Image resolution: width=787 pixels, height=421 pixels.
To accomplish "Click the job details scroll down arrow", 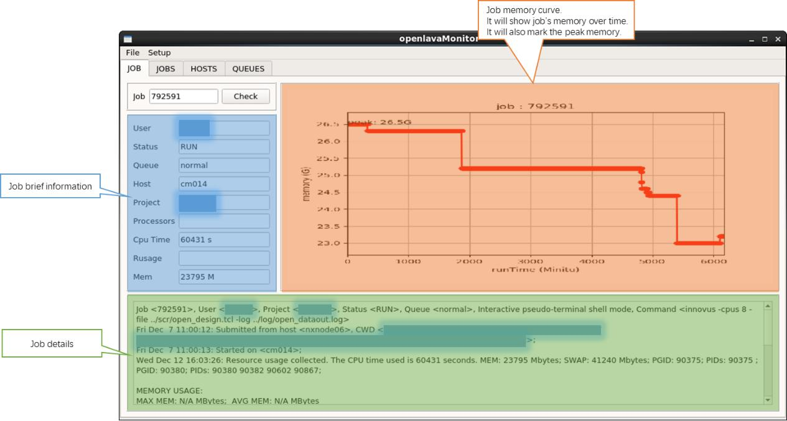I will (x=767, y=400).
